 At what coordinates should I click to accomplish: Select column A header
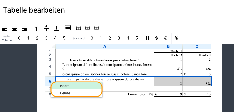pos(105,46)
